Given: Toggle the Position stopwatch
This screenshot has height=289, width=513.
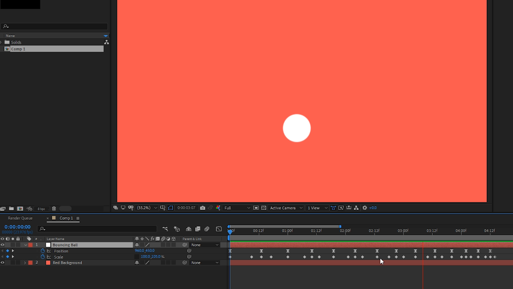Looking at the screenshot, I should click(x=43, y=251).
